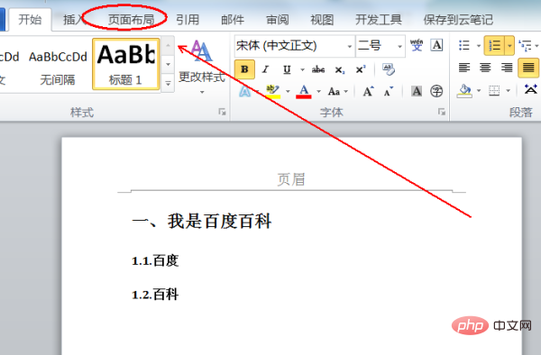Apply yellow text highlight color

(273, 91)
